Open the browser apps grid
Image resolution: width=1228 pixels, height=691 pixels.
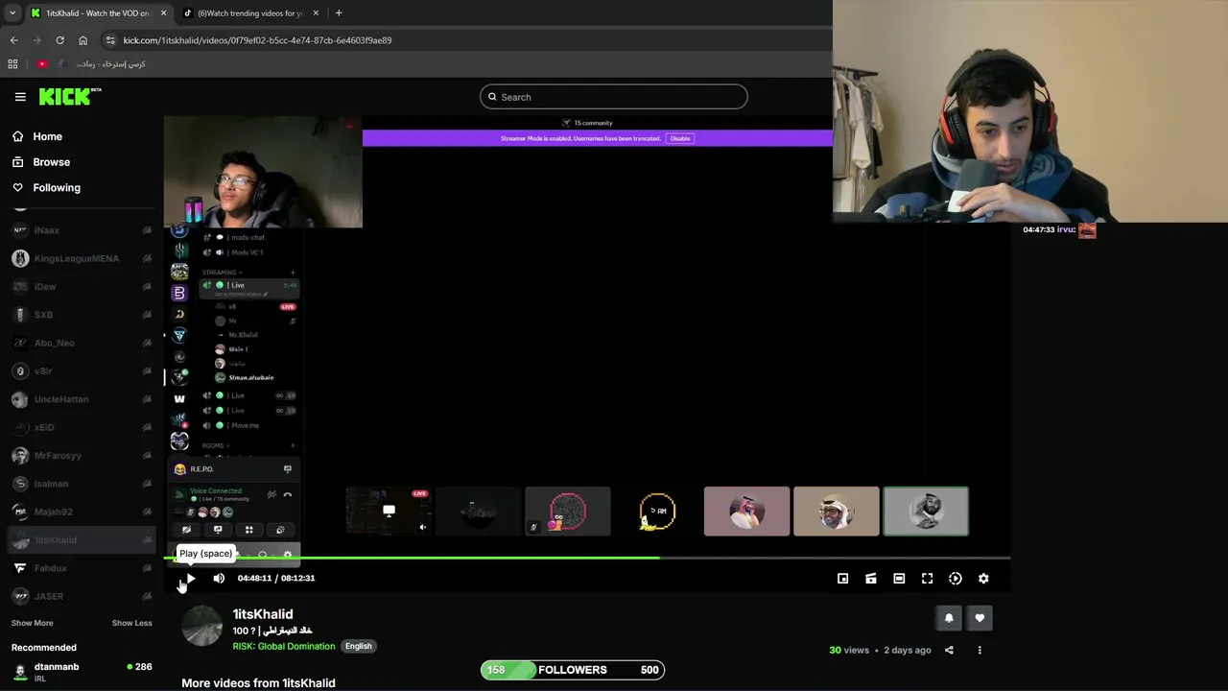pyautogui.click(x=12, y=64)
